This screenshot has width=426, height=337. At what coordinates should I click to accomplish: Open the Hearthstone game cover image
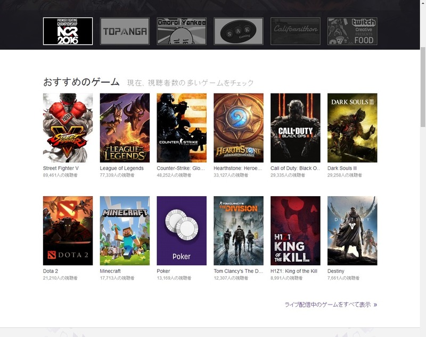point(239,128)
